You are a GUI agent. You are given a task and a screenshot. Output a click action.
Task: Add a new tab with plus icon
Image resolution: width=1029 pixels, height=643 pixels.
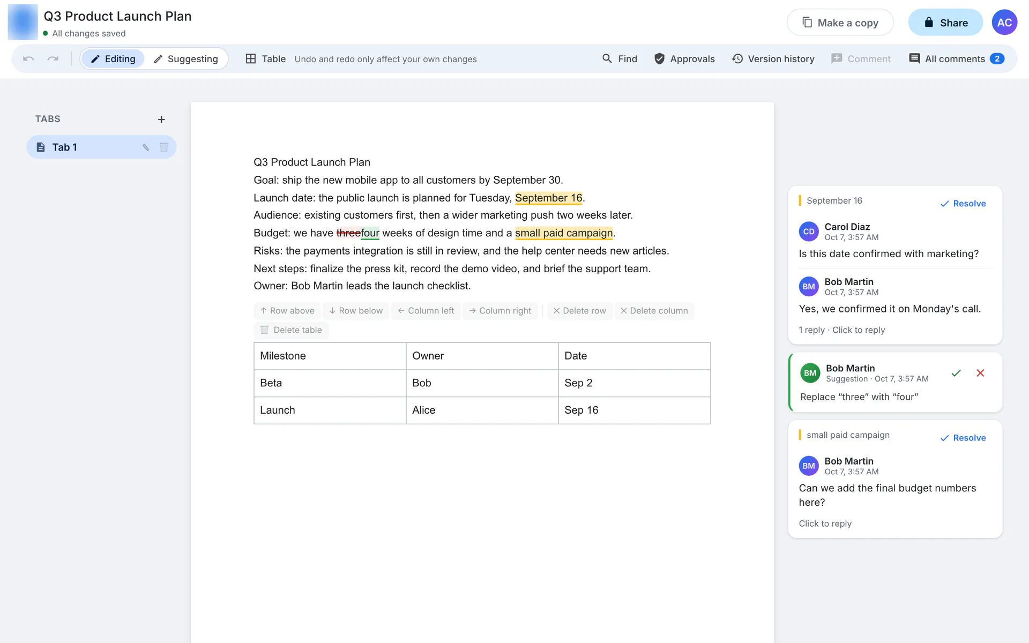pyautogui.click(x=161, y=119)
